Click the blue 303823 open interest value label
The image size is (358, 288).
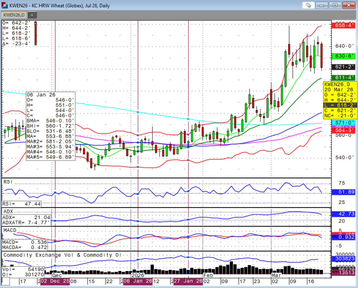click(x=343, y=259)
